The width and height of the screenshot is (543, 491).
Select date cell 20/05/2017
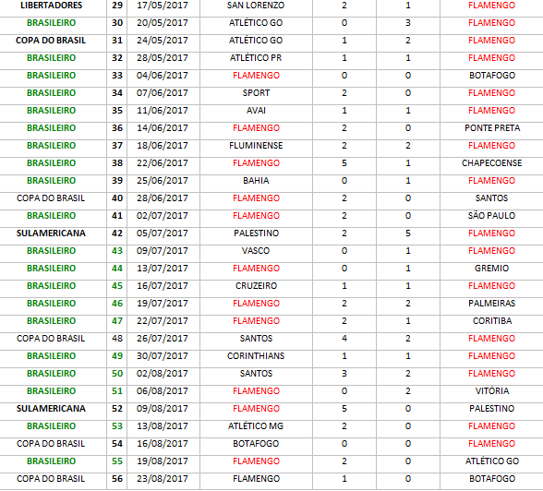pos(163,23)
